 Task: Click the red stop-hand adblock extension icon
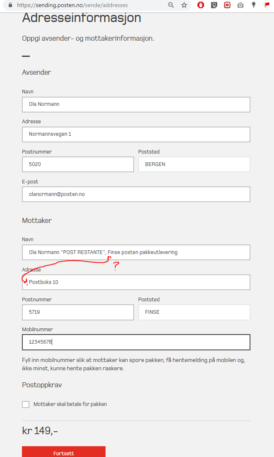pos(201,5)
